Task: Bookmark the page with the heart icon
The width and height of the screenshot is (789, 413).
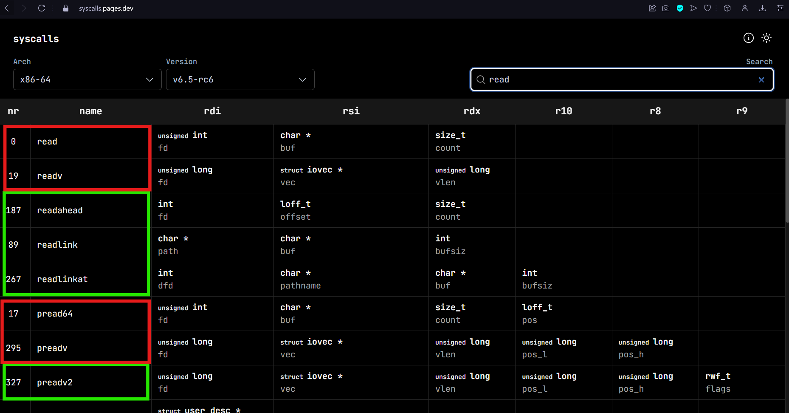Action: click(707, 8)
